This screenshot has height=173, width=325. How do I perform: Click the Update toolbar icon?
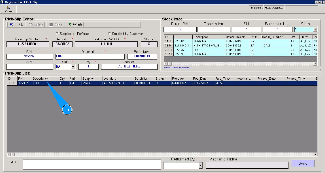[x=31, y=24]
